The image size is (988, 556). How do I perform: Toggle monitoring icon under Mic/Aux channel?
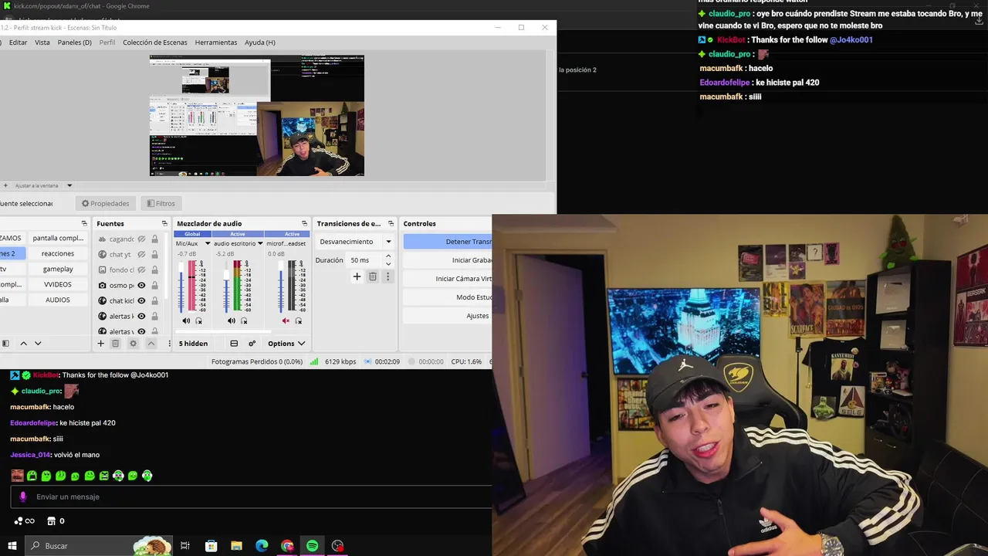point(198,320)
